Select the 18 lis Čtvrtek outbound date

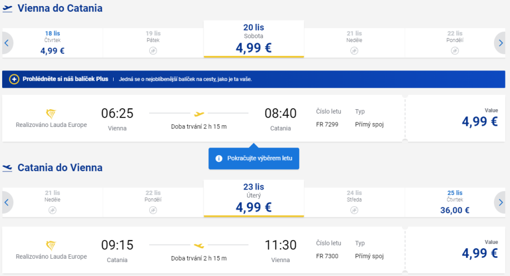[x=53, y=43]
